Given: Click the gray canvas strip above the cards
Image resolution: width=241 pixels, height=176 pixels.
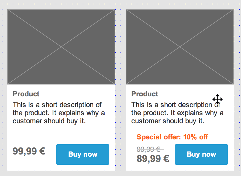Looking at the screenshot, I should [121, 4].
